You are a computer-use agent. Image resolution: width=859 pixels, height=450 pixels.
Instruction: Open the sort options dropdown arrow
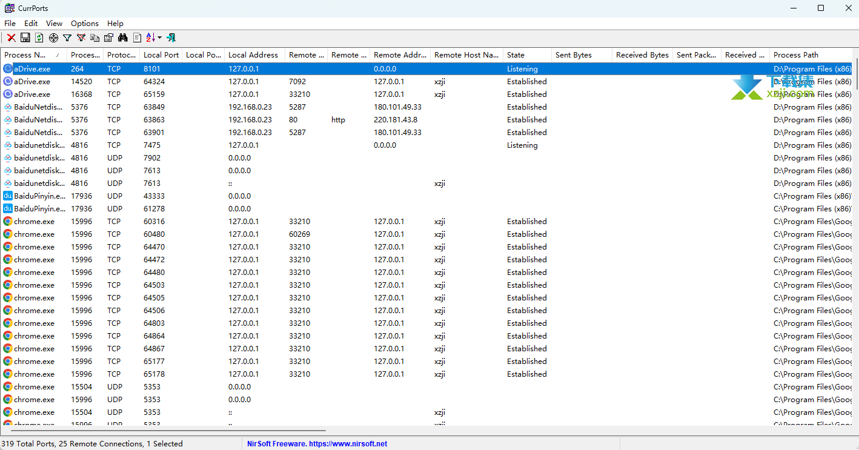pyautogui.click(x=160, y=38)
